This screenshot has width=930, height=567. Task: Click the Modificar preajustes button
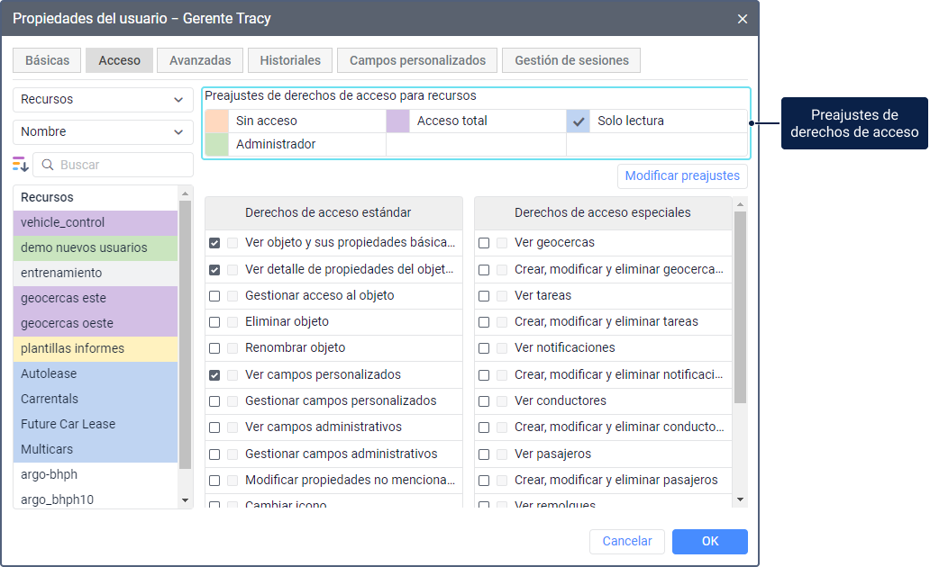(x=682, y=176)
